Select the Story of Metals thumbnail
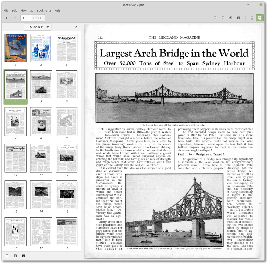 67,158
